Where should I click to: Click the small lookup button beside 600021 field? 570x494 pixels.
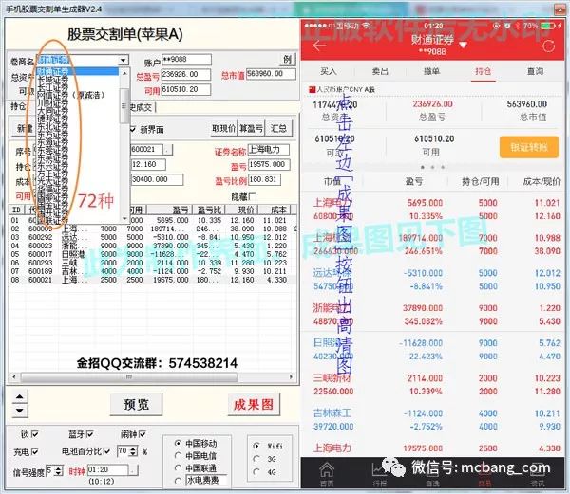point(167,150)
